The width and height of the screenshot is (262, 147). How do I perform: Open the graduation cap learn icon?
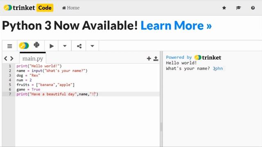point(238,8)
